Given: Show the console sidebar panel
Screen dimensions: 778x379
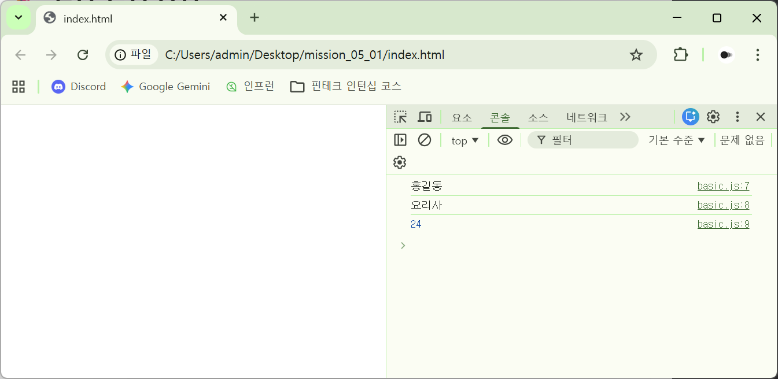Looking at the screenshot, I should pos(400,140).
